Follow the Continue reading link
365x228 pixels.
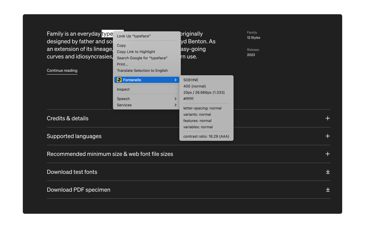(62, 71)
